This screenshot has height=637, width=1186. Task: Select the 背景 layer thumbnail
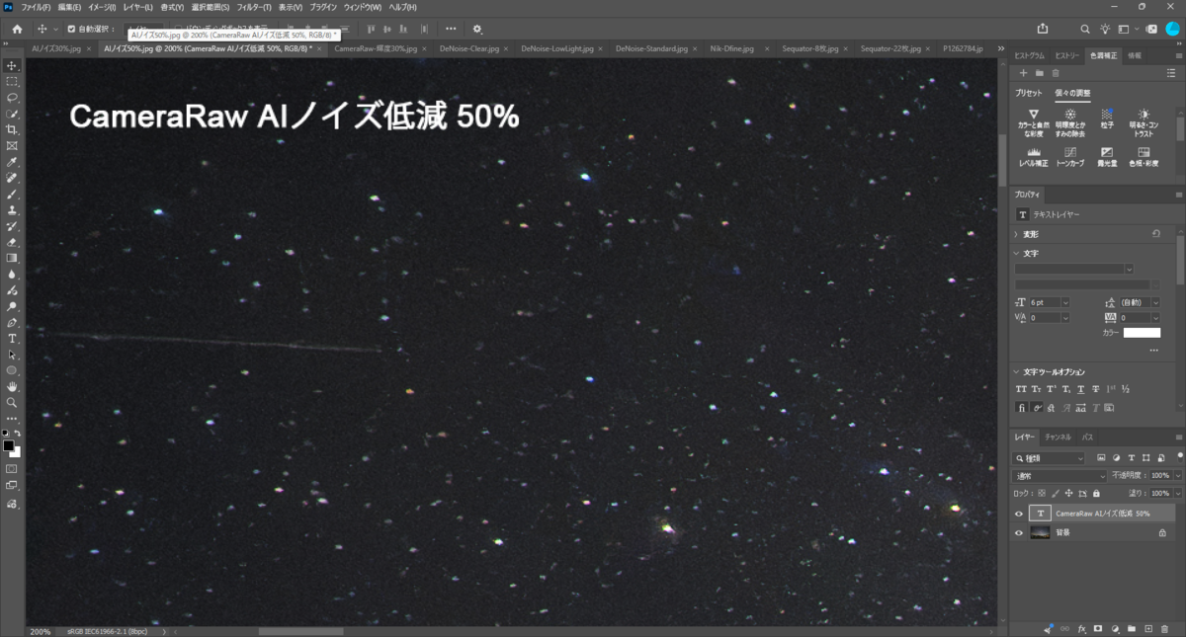1040,532
